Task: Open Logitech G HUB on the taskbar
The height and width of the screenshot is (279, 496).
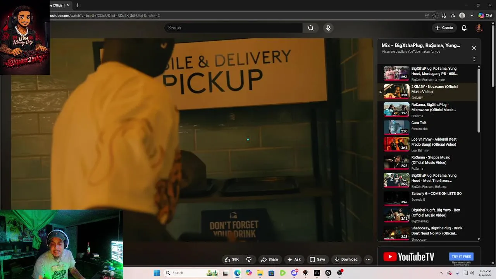Action: point(328,273)
